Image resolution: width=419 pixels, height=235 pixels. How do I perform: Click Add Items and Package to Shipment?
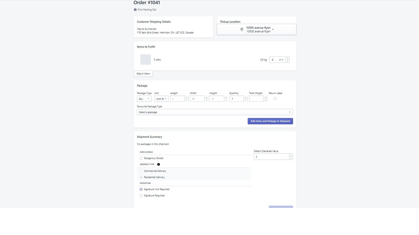coord(270,121)
